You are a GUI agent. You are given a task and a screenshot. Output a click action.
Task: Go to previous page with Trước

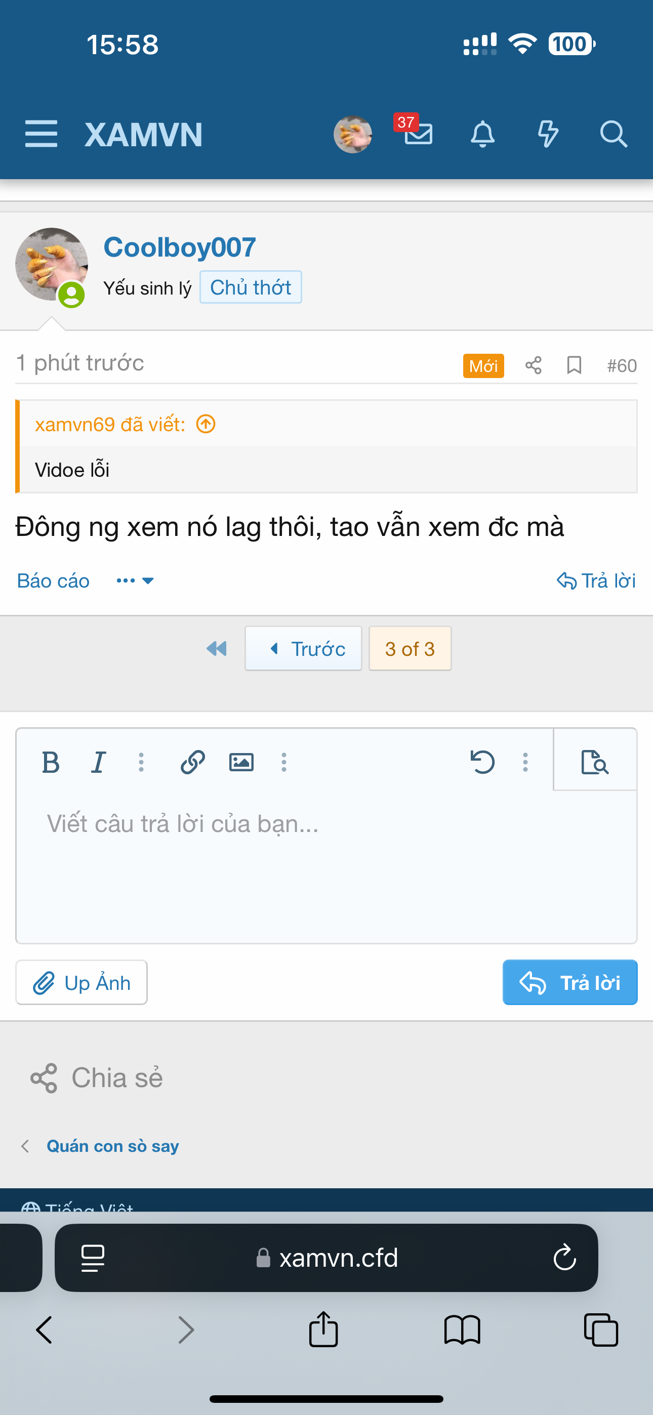pyautogui.click(x=303, y=649)
